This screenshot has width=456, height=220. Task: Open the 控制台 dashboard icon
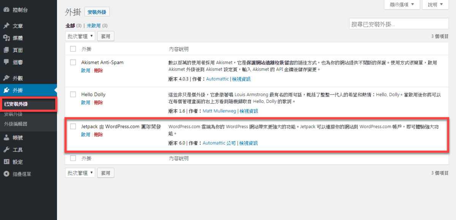coord(6,10)
